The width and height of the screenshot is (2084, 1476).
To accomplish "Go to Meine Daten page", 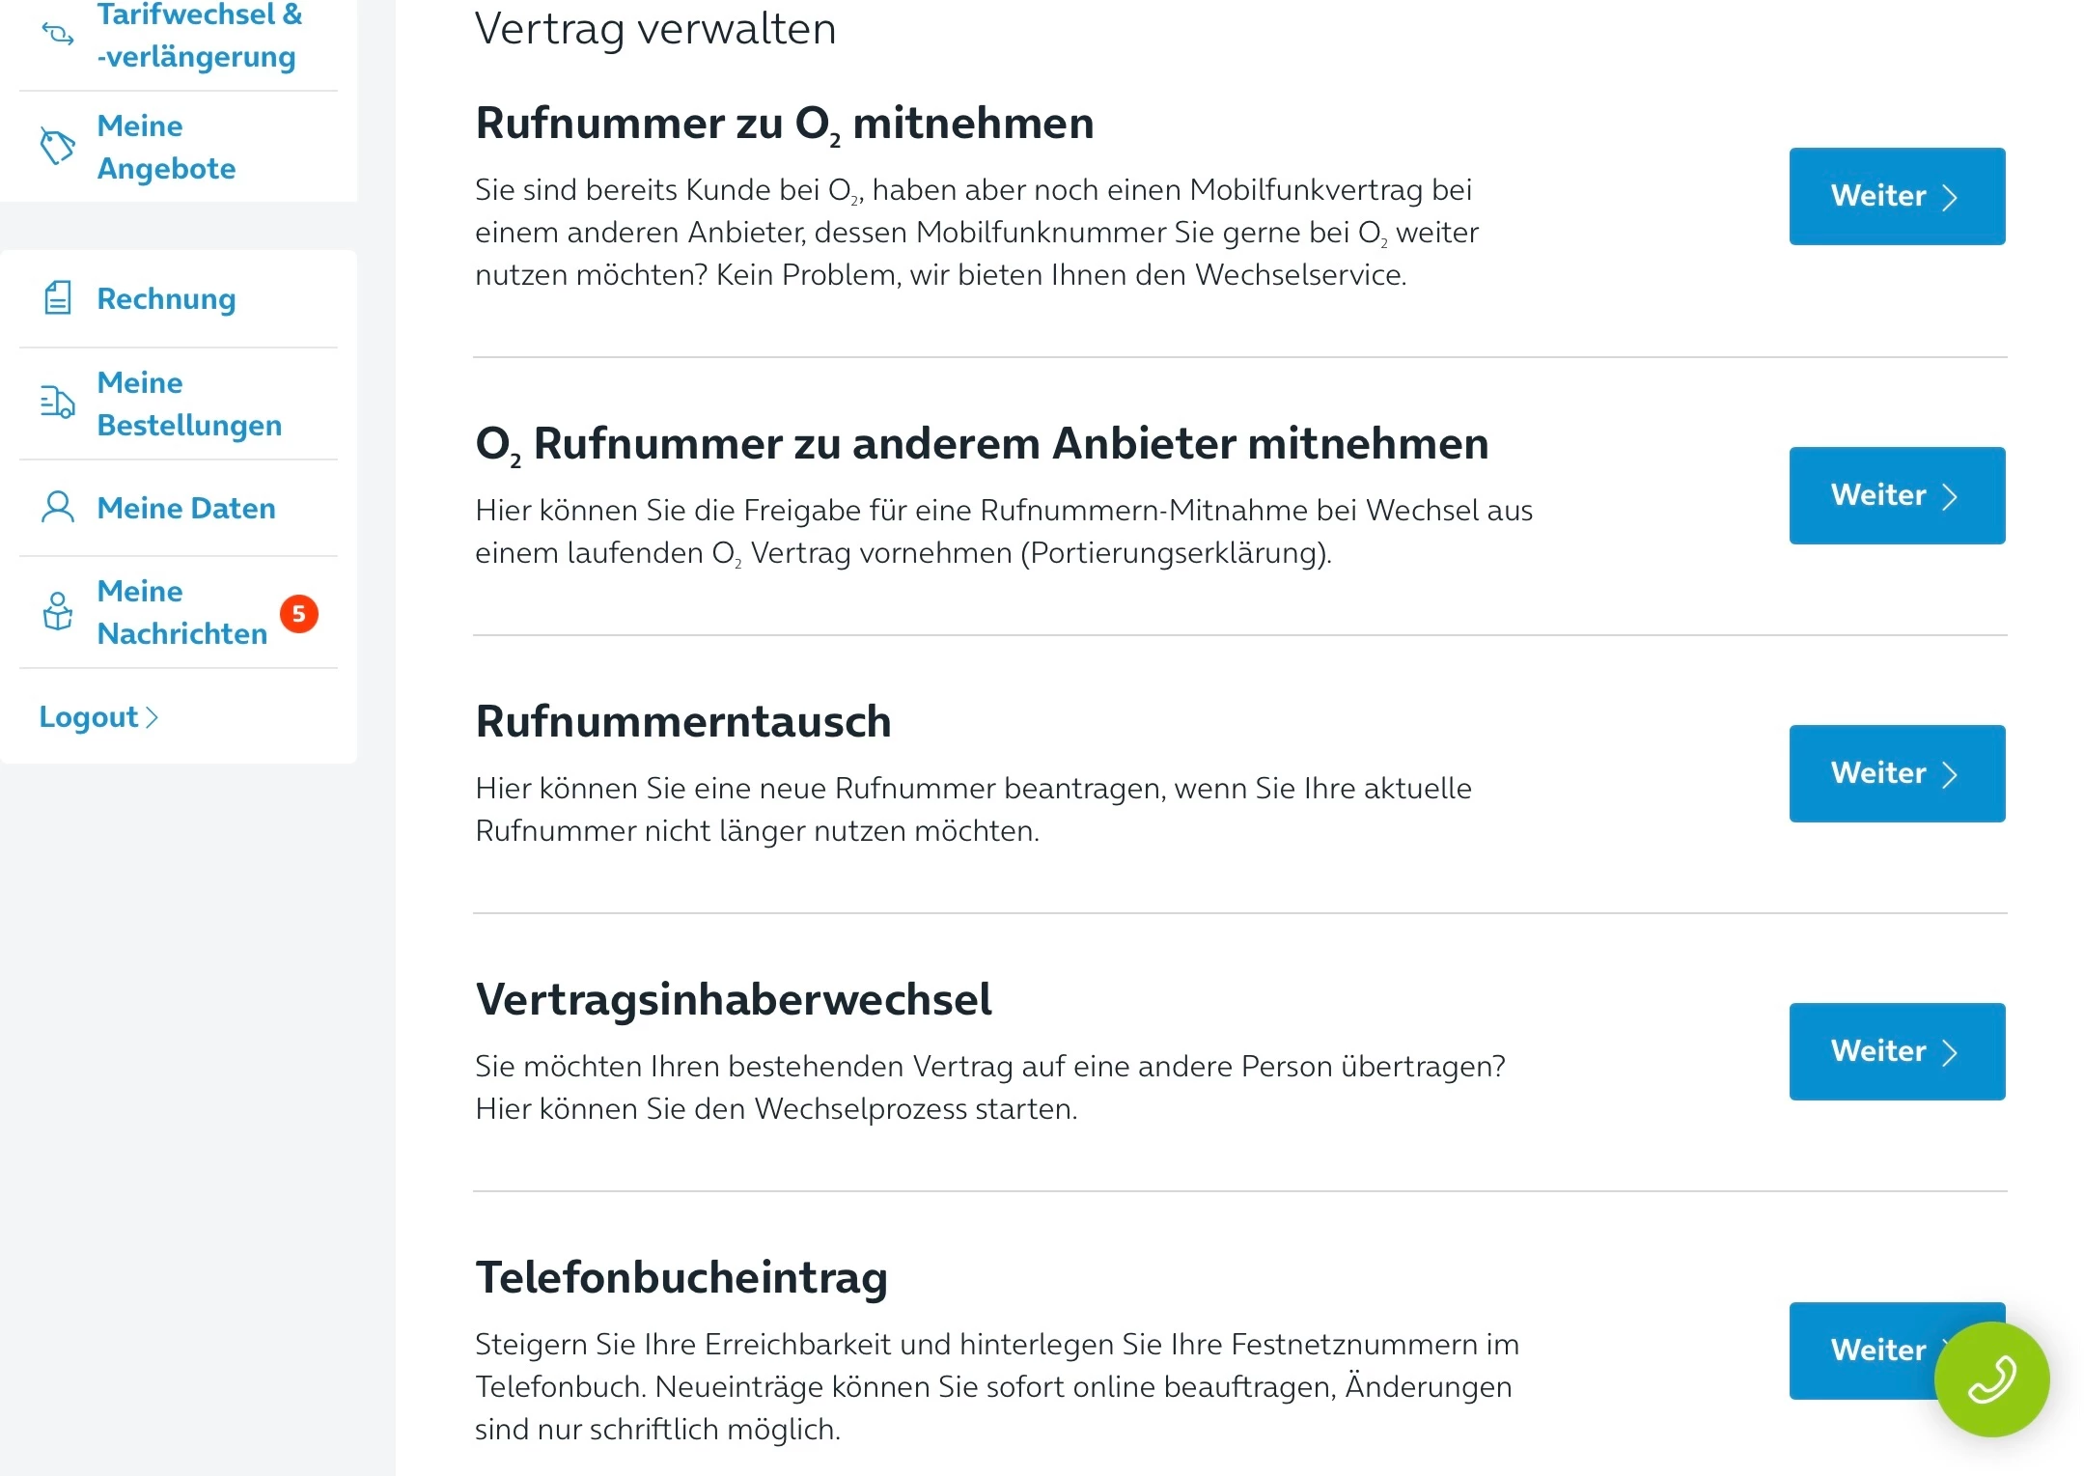I will point(186,508).
